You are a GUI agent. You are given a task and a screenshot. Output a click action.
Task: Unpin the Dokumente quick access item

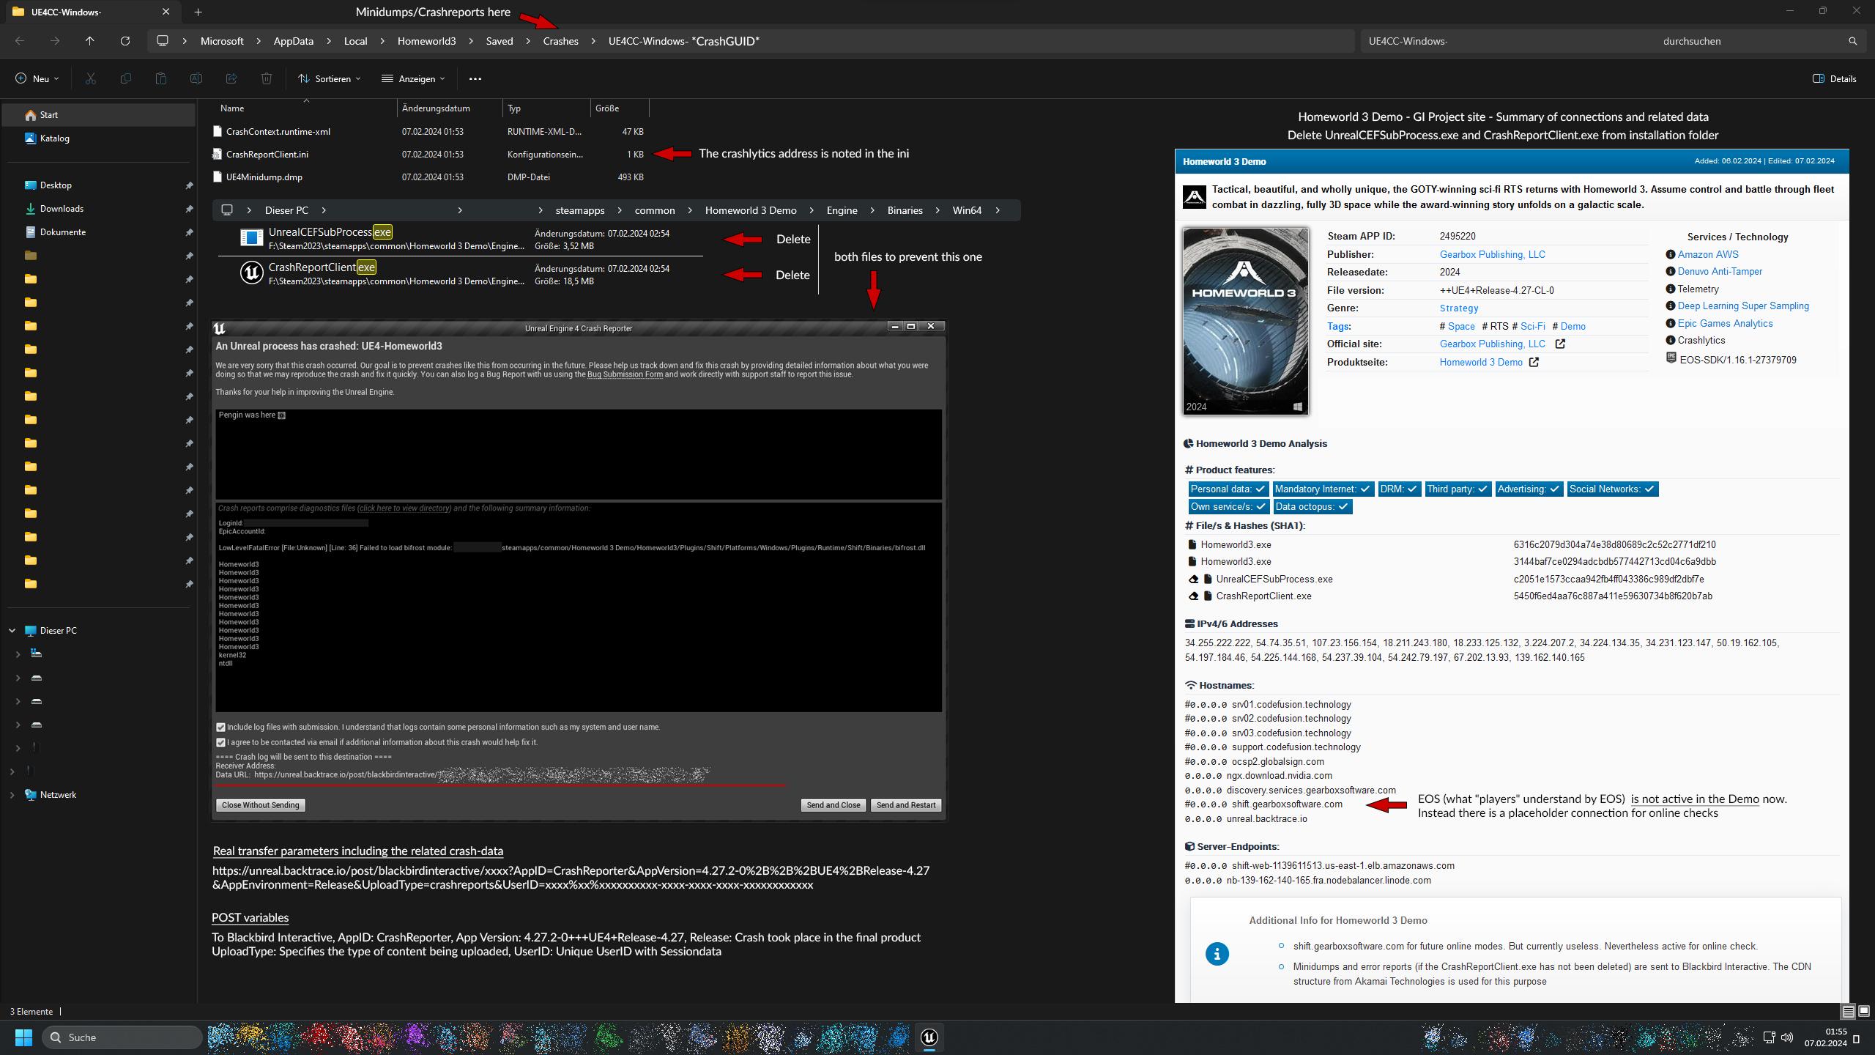pyautogui.click(x=189, y=232)
